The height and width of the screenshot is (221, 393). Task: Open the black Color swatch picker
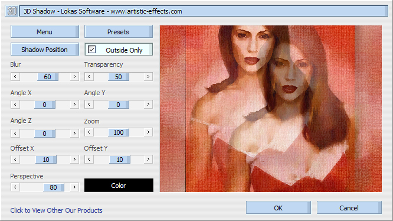(x=119, y=186)
